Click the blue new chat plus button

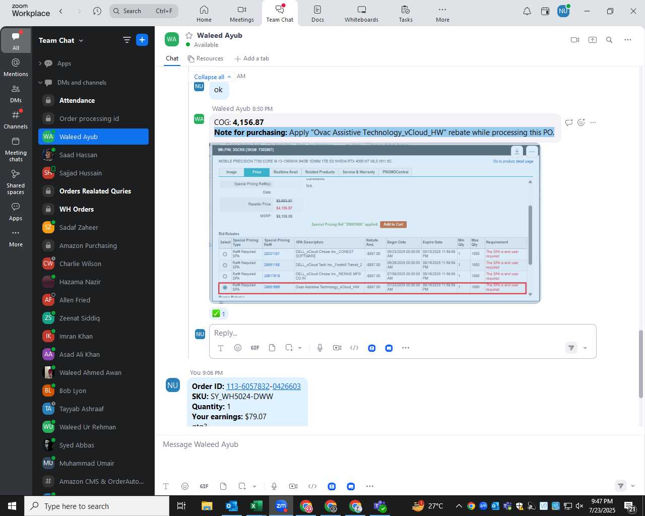pos(142,40)
